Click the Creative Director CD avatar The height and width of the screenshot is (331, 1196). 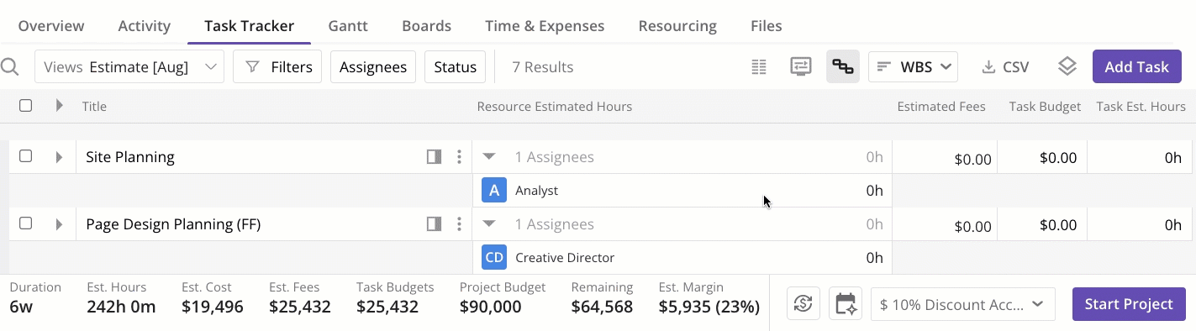[494, 258]
